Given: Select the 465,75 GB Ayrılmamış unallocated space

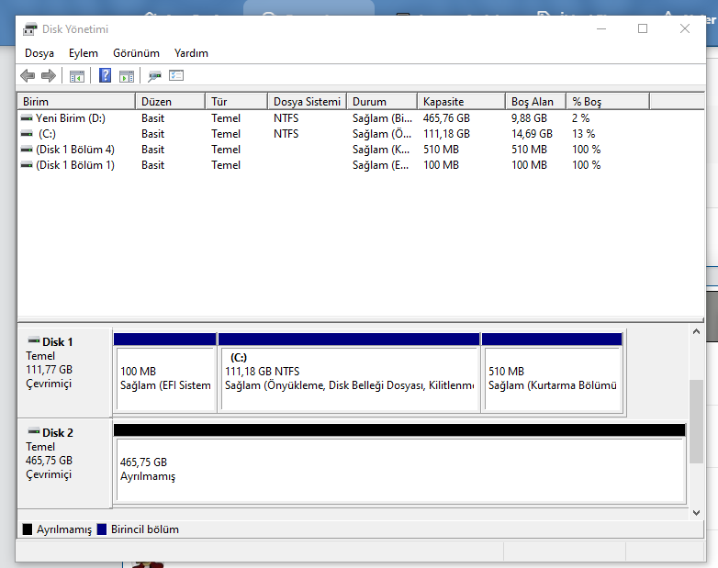Looking at the screenshot, I should click(398, 469).
